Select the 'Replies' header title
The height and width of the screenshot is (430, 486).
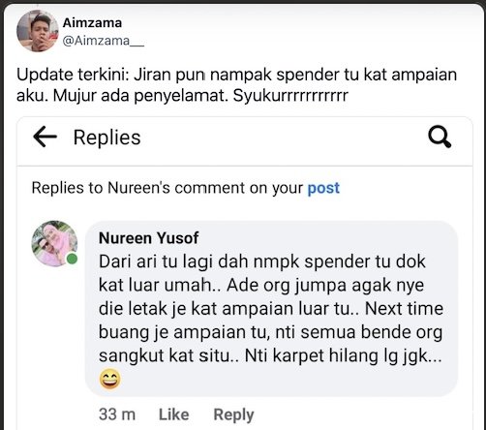pos(107,138)
